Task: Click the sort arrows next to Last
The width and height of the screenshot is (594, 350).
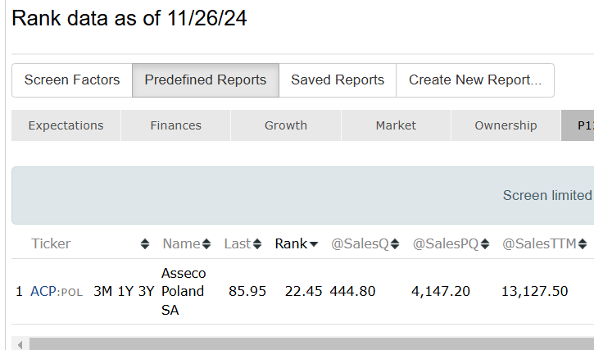Action: [257, 244]
